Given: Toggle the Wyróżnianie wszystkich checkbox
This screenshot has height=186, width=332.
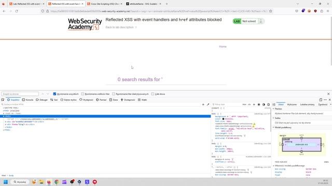Looking at the screenshot, I should coord(54,94).
